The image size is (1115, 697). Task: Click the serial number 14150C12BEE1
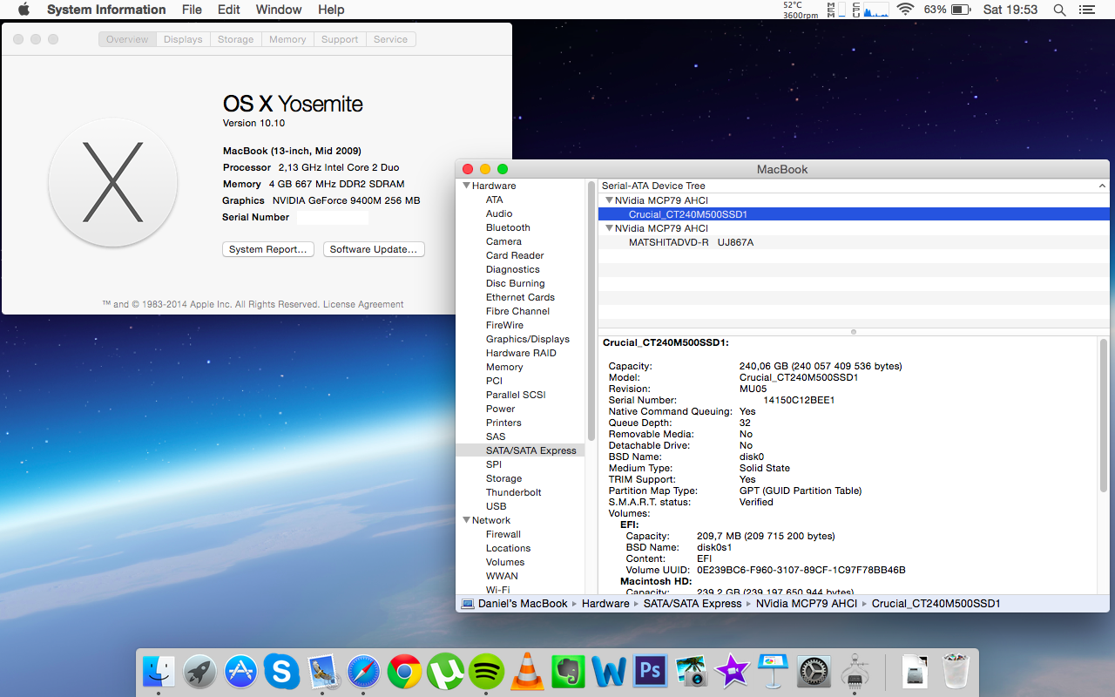click(799, 400)
